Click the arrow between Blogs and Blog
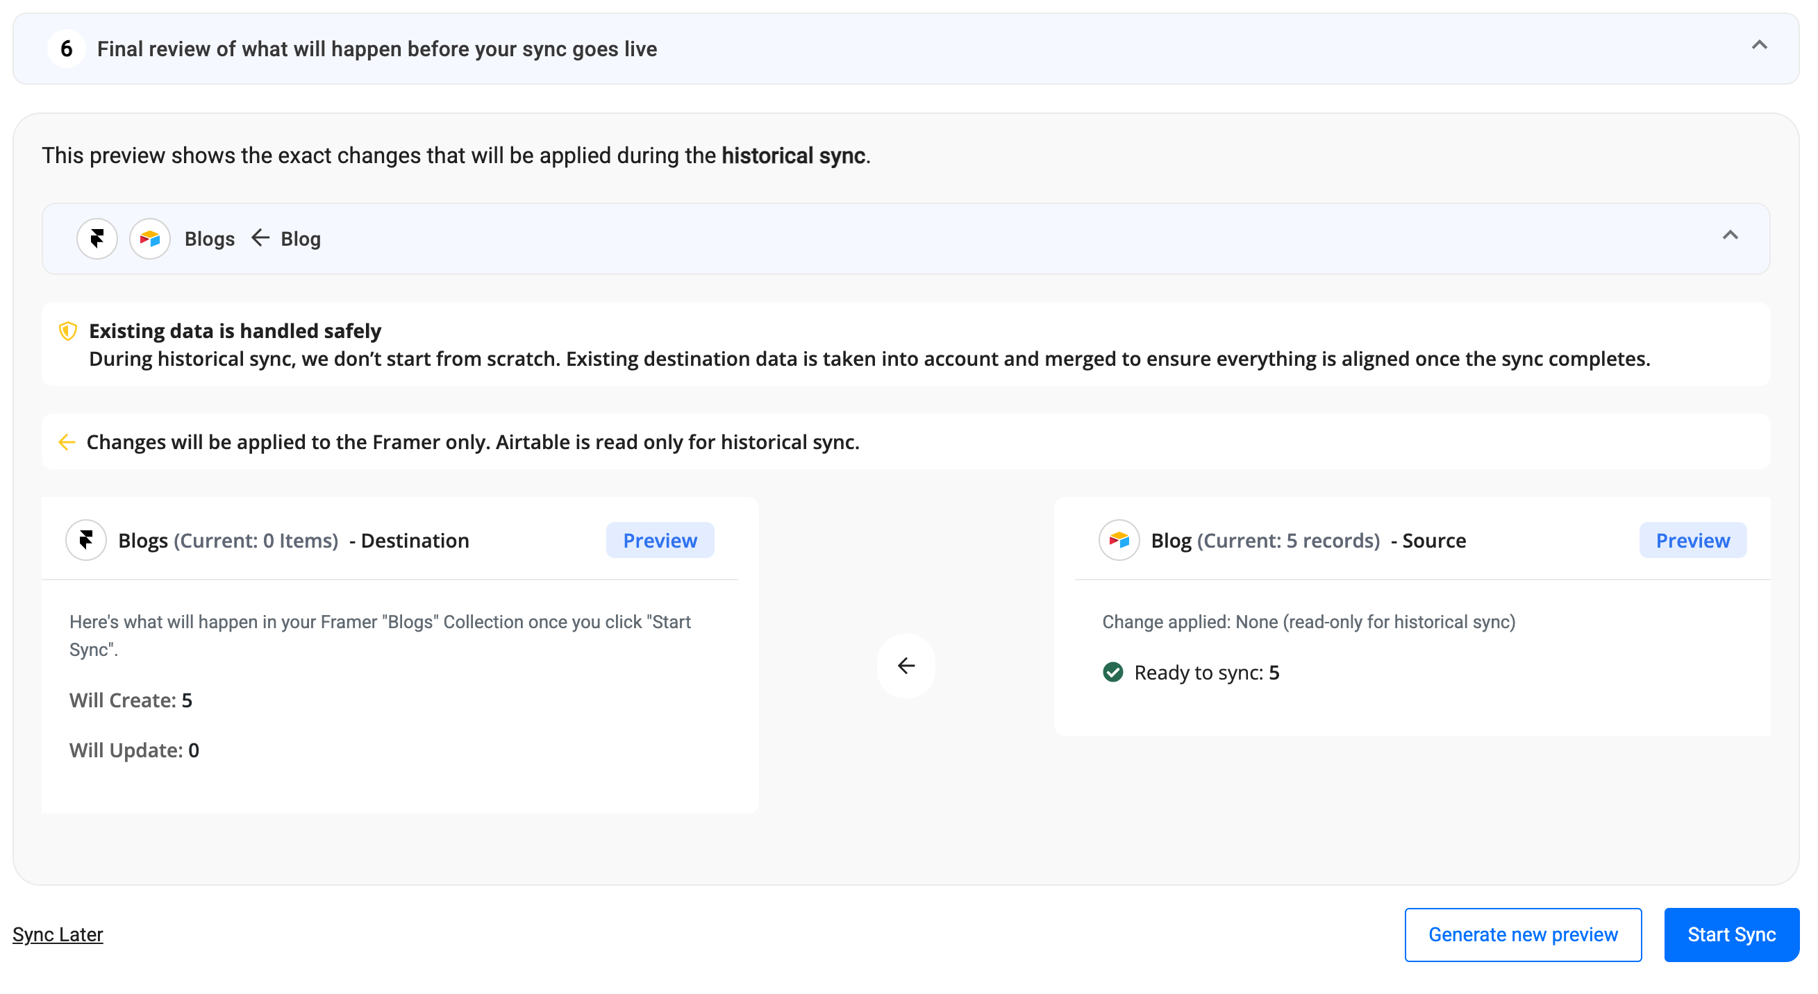Screen dimensions: 1818x994 pos(260,238)
